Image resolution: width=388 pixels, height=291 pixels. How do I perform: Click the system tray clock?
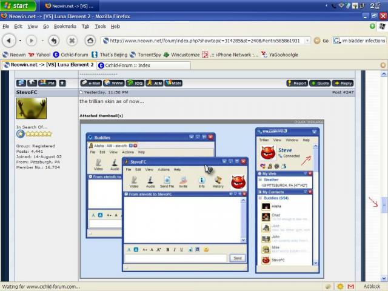[x=375, y=5]
